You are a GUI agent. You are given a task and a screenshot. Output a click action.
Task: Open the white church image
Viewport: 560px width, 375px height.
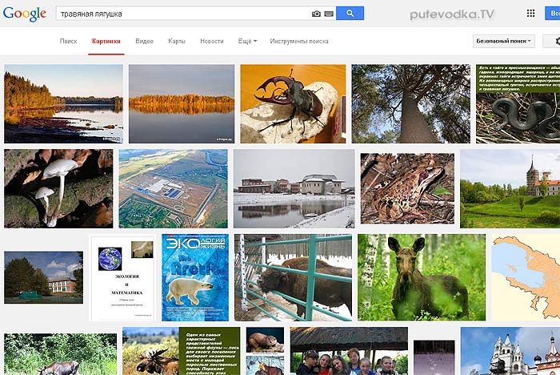coord(510,351)
